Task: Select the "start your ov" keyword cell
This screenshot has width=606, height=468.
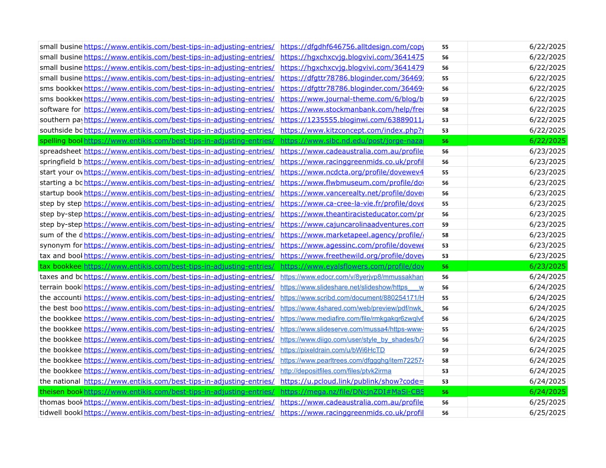Action: [x=61, y=172]
